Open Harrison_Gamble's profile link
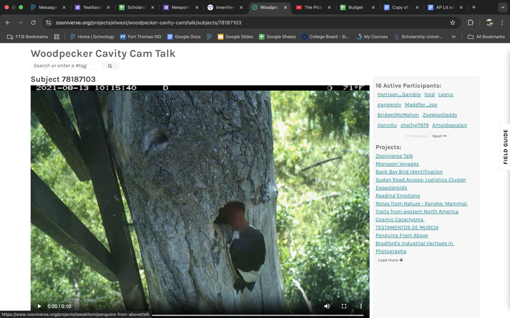The width and height of the screenshot is (510, 318). click(399, 95)
